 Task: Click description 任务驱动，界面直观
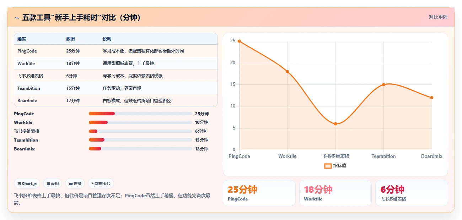point(122,88)
